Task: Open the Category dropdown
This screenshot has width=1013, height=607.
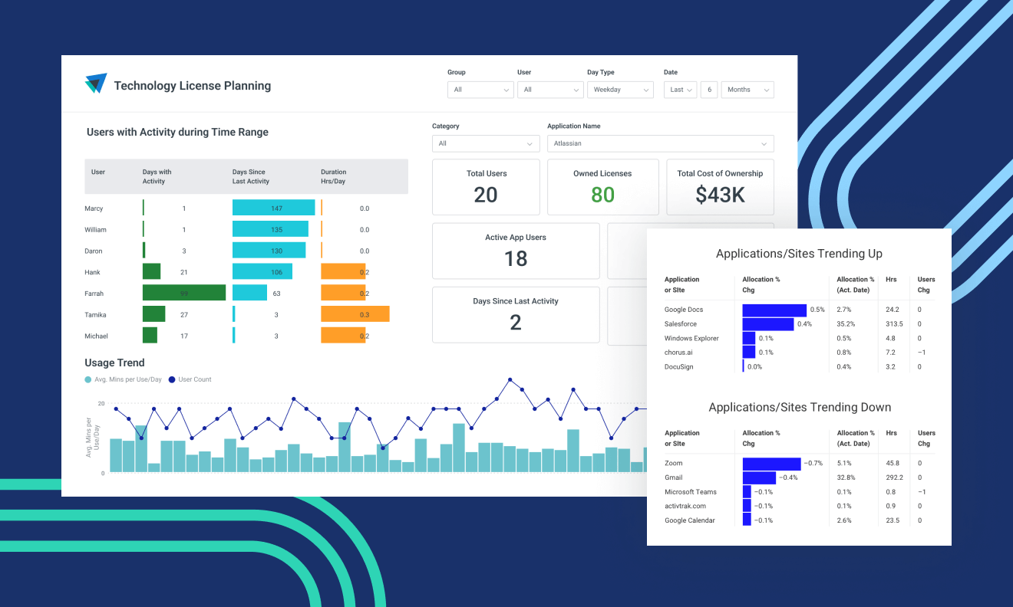Action: (485, 143)
